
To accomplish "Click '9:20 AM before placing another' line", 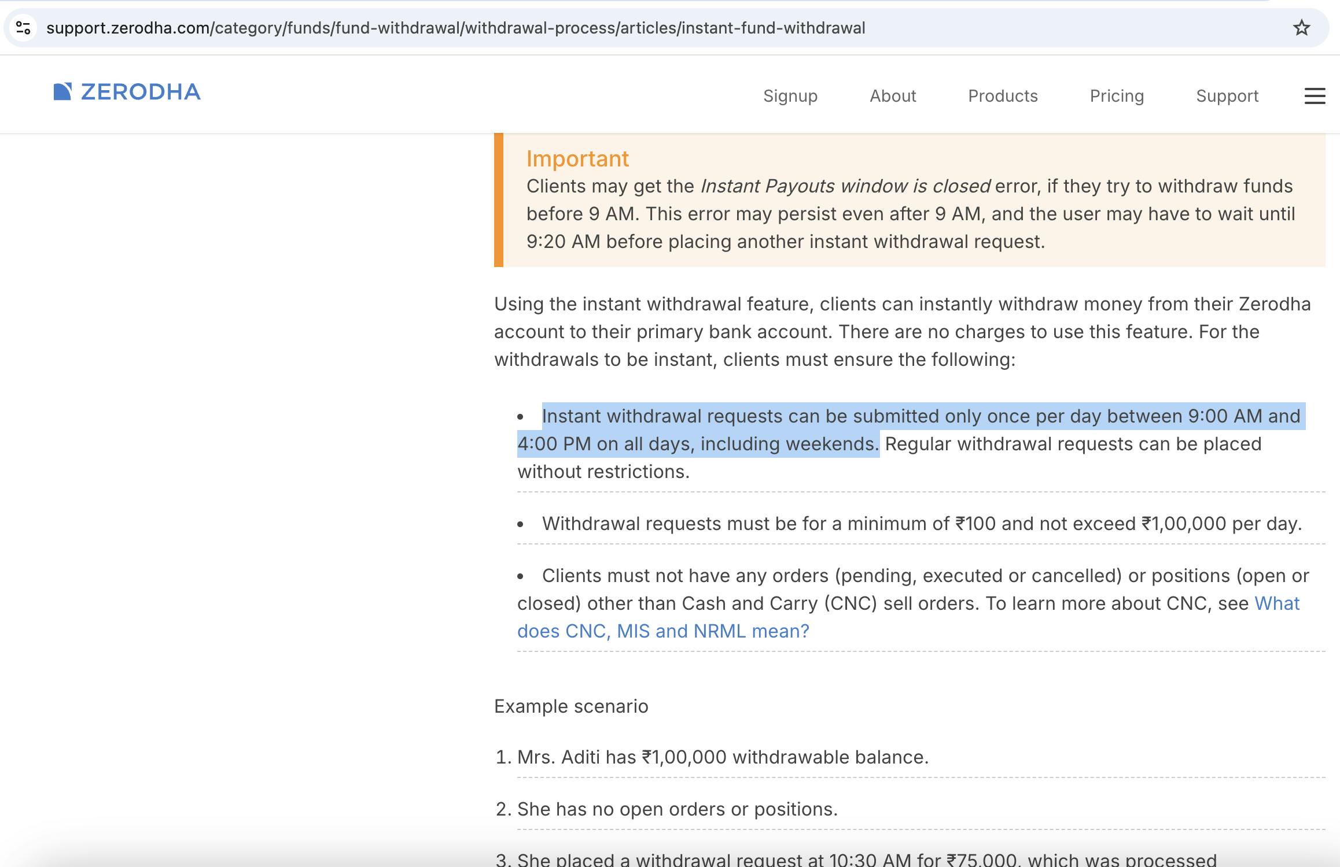I will click(x=786, y=242).
